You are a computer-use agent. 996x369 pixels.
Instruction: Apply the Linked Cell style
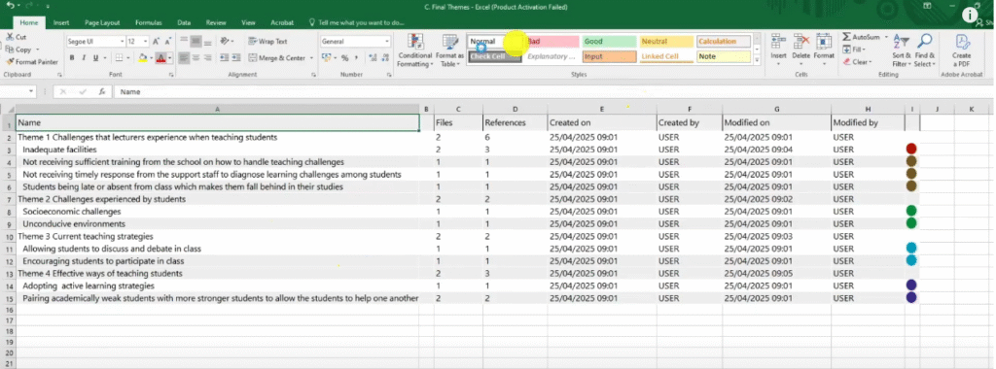(x=665, y=56)
